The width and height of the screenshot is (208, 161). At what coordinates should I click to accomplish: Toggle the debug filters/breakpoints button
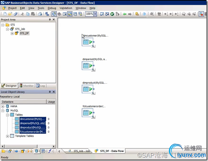pyautogui.click(x=201, y=14)
